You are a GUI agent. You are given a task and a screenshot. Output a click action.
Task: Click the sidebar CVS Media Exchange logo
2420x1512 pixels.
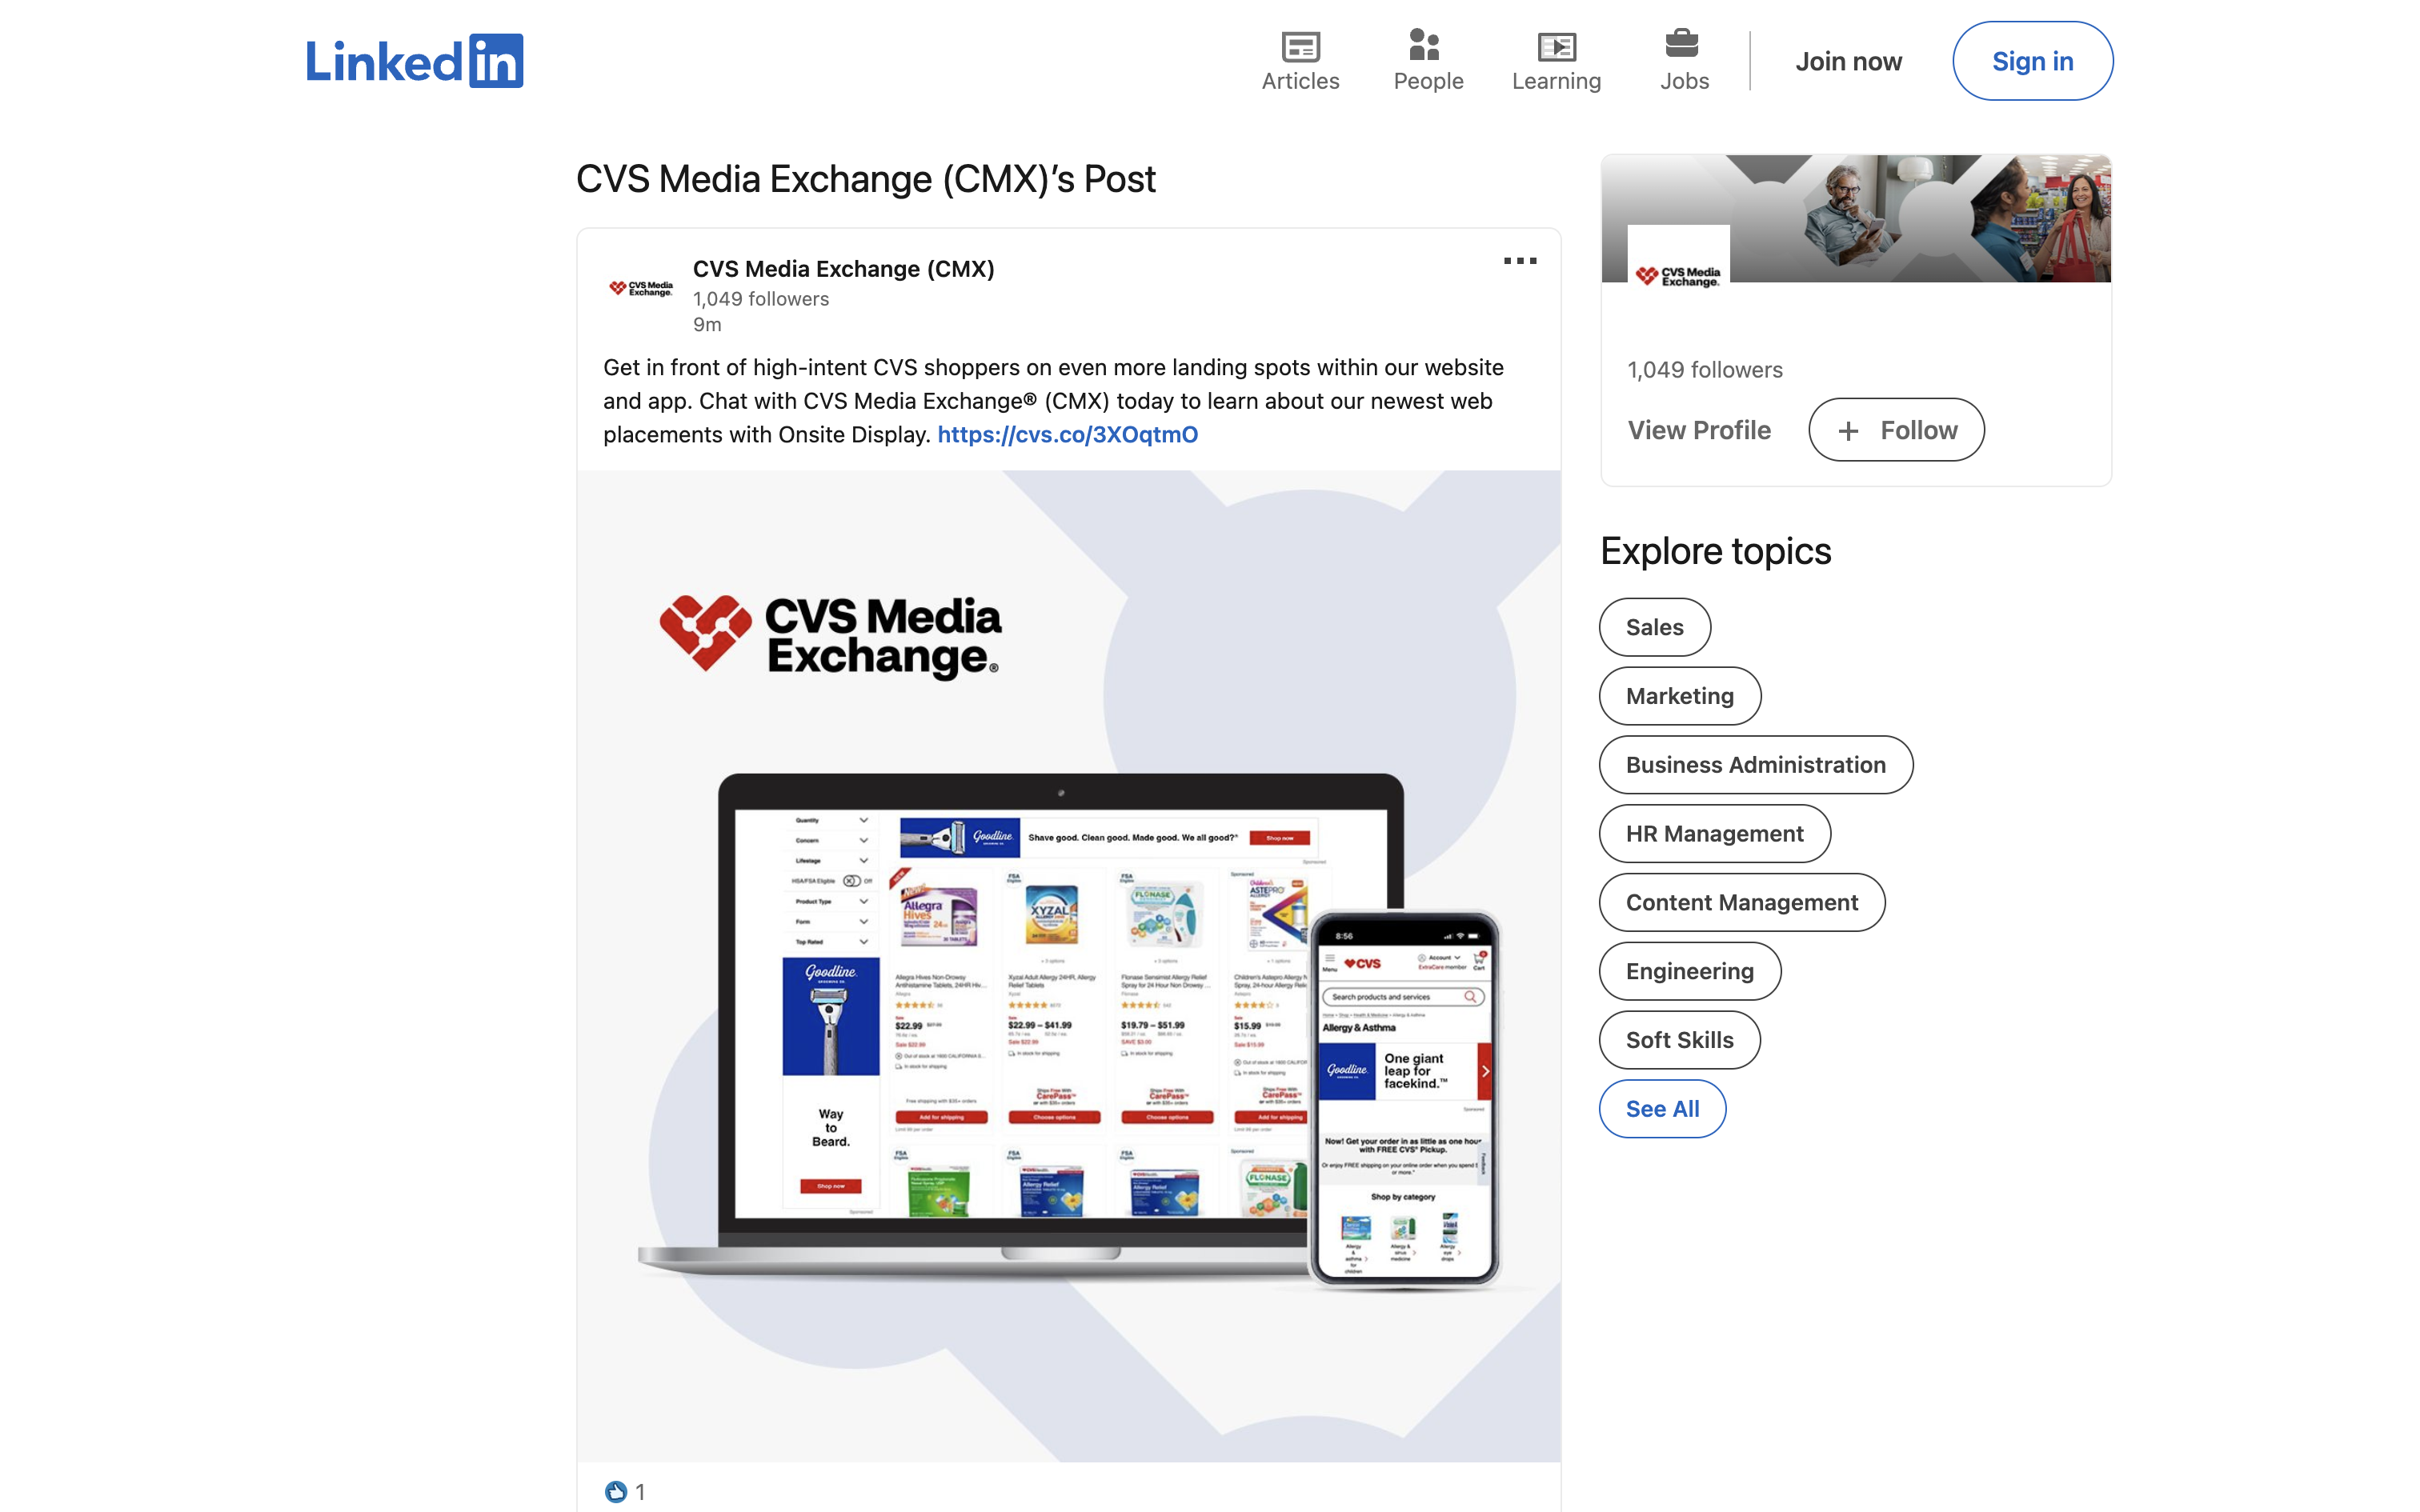(1678, 276)
